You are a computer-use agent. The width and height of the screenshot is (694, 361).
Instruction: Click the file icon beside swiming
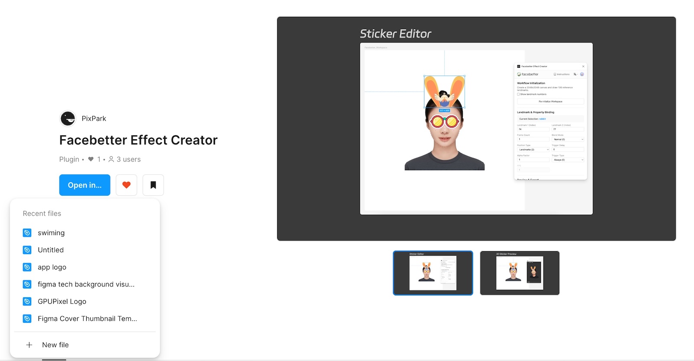click(27, 233)
